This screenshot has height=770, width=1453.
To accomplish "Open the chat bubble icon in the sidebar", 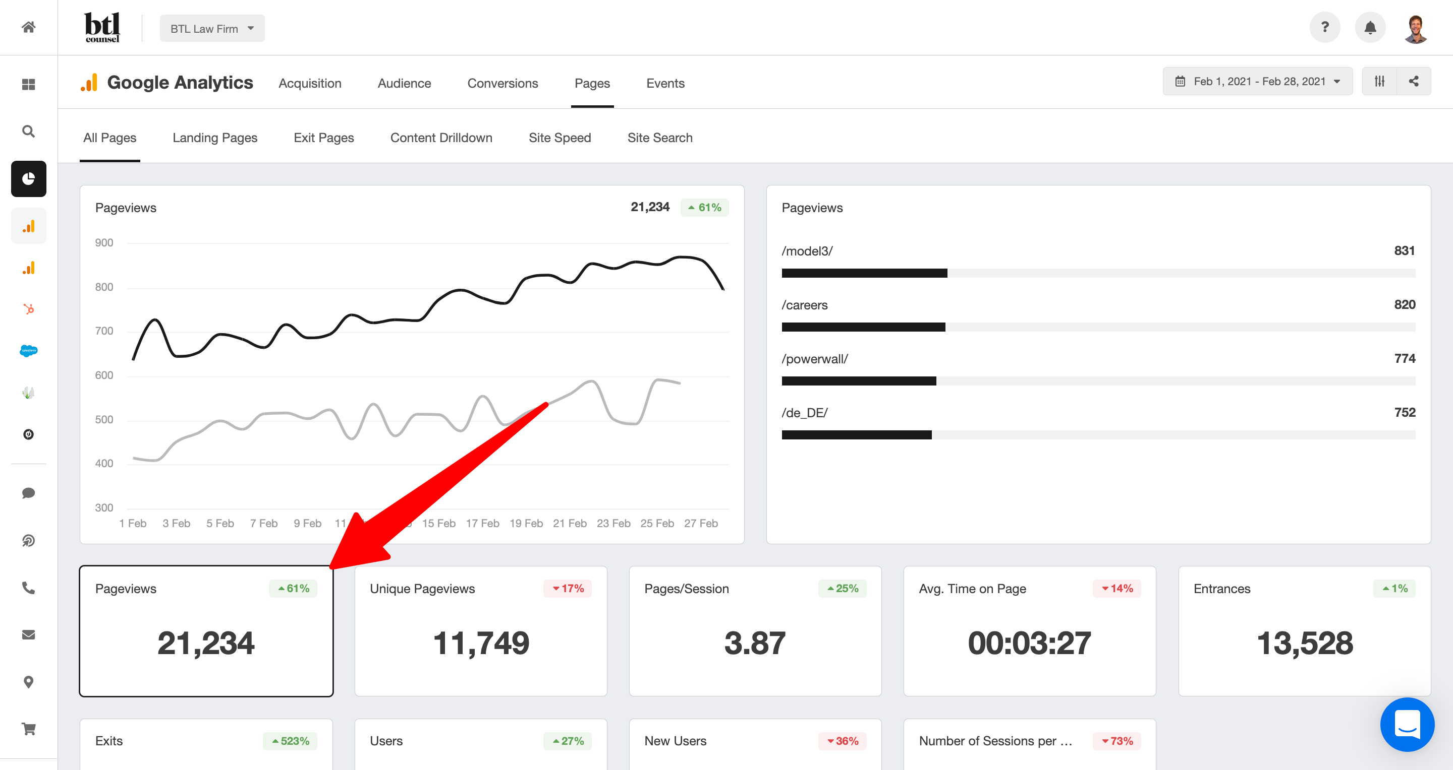I will pos(28,493).
